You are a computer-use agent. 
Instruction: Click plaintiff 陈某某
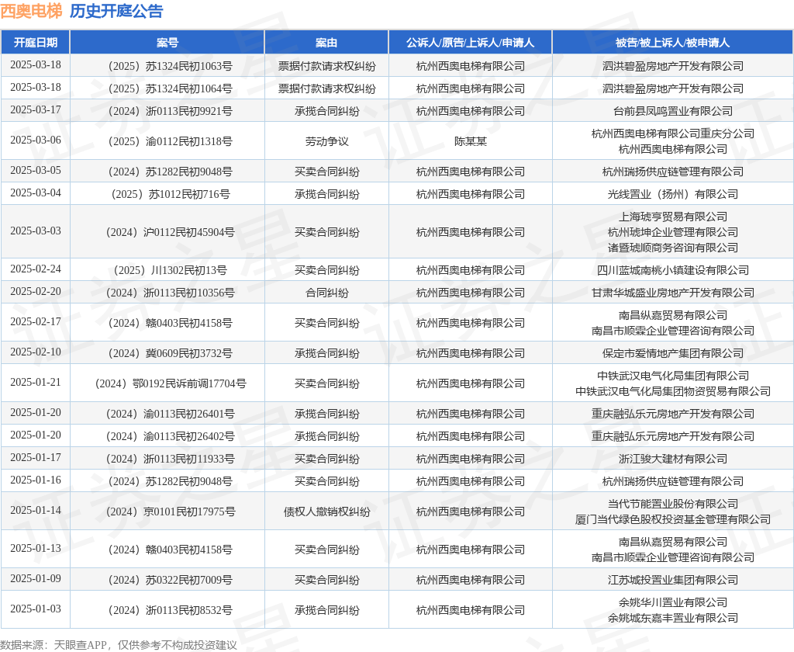[471, 141]
